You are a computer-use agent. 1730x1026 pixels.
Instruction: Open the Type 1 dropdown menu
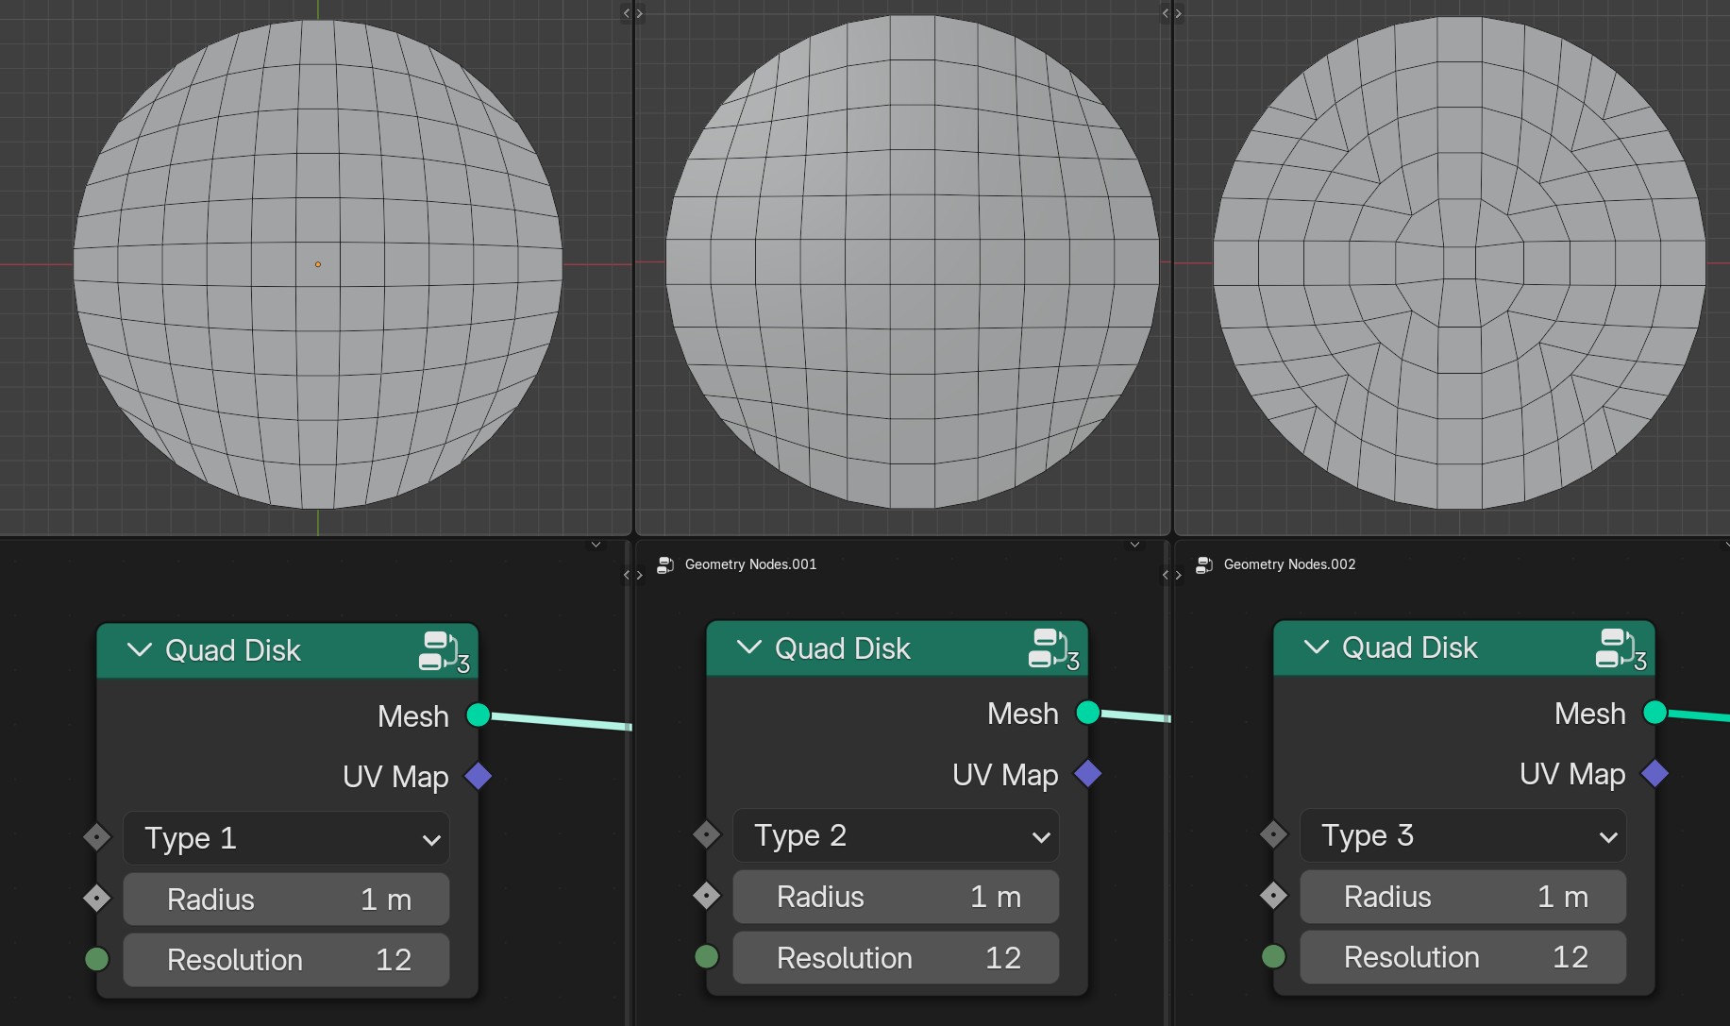[x=286, y=838]
